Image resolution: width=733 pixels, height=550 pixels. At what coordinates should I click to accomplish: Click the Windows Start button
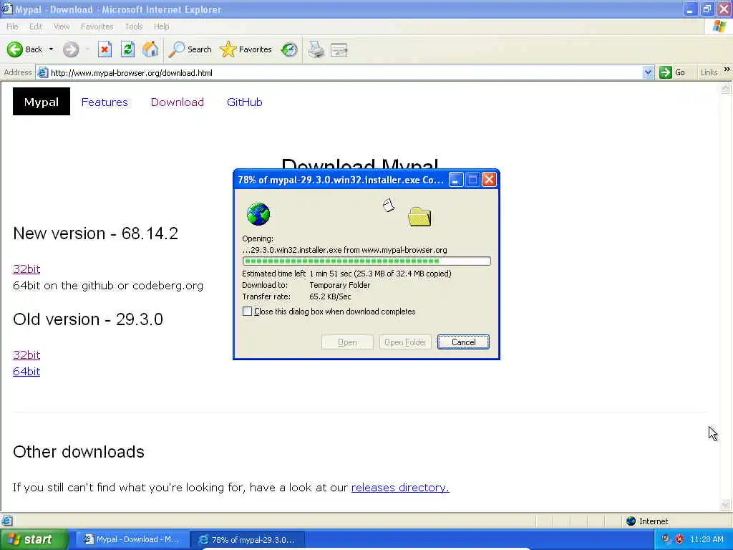[34, 539]
